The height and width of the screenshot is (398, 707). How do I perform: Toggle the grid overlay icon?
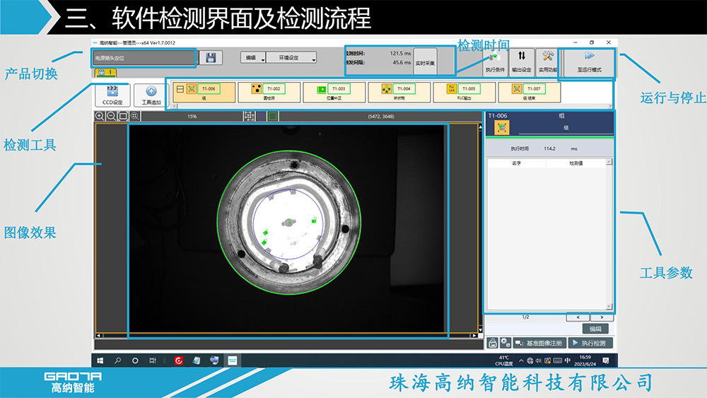click(x=249, y=117)
